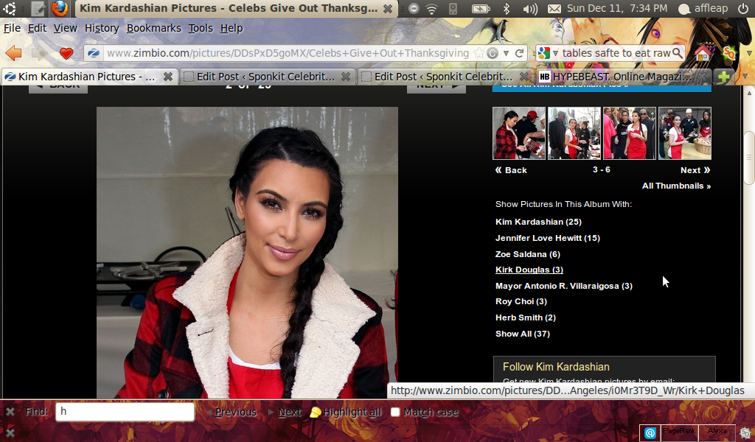
Task: Click the magnifier to run the search
Action: 677,53
